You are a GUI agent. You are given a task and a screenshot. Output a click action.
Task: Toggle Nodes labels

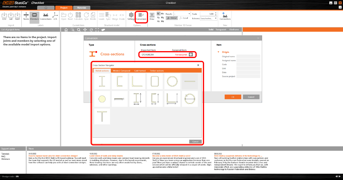coord(26,16)
